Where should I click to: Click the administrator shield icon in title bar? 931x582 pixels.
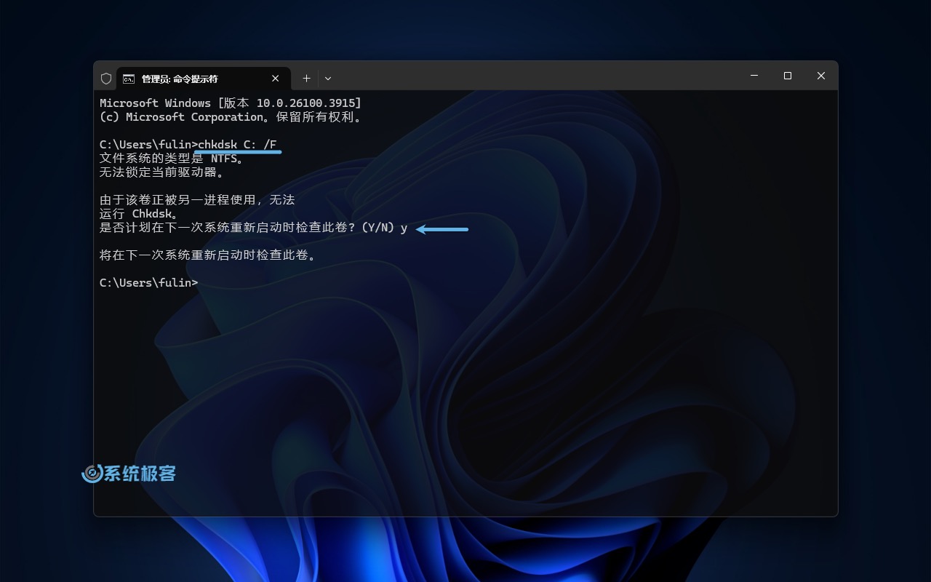click(106, 78)
